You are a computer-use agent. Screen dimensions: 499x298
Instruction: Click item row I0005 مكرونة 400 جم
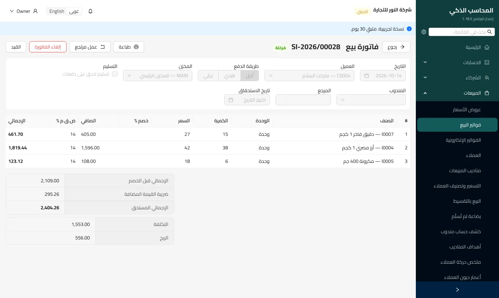pyautogui.click(x=208, y=161)
